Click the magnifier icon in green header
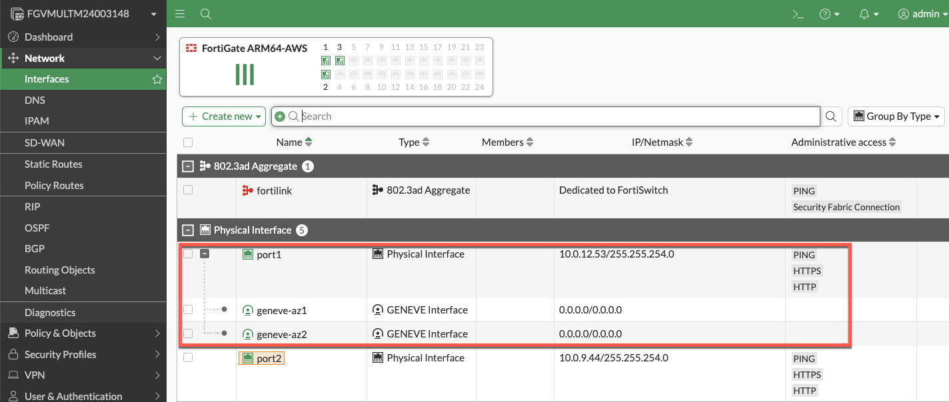The width and height of the screenshot is (949, 402). (x=206, y=14)
